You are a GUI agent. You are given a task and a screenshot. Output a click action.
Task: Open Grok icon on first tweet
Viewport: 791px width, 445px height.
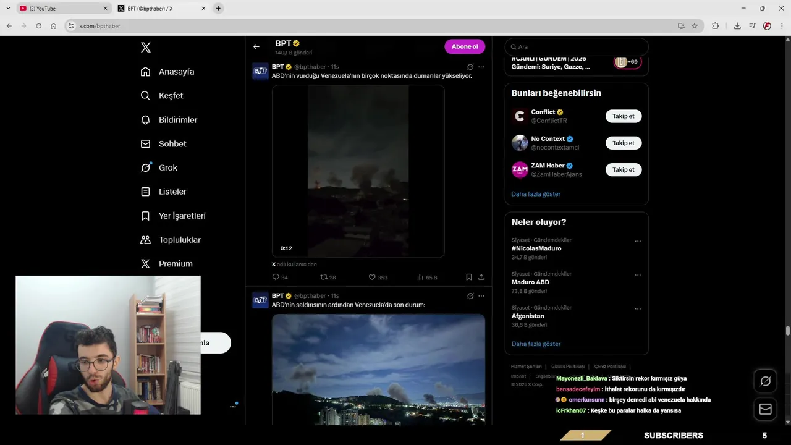pos(470,67)
